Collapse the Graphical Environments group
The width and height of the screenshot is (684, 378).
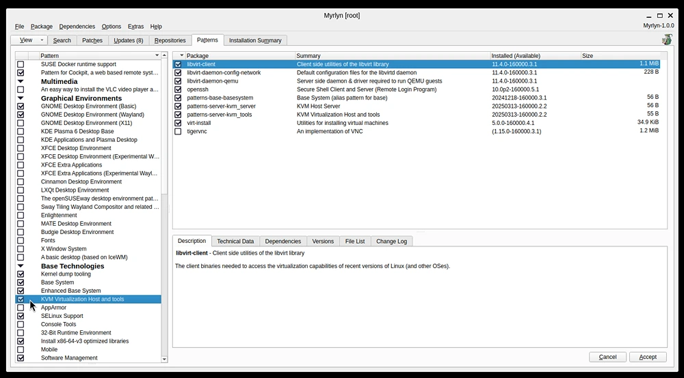[21, 98]
